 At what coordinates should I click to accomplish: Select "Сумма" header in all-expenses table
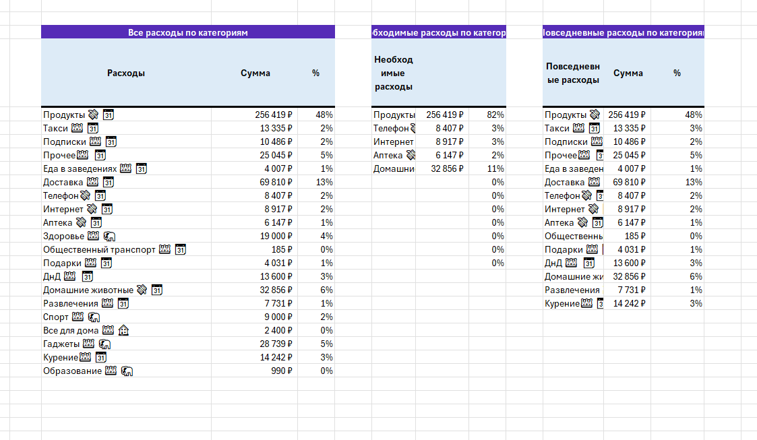(x=255, y=73)
